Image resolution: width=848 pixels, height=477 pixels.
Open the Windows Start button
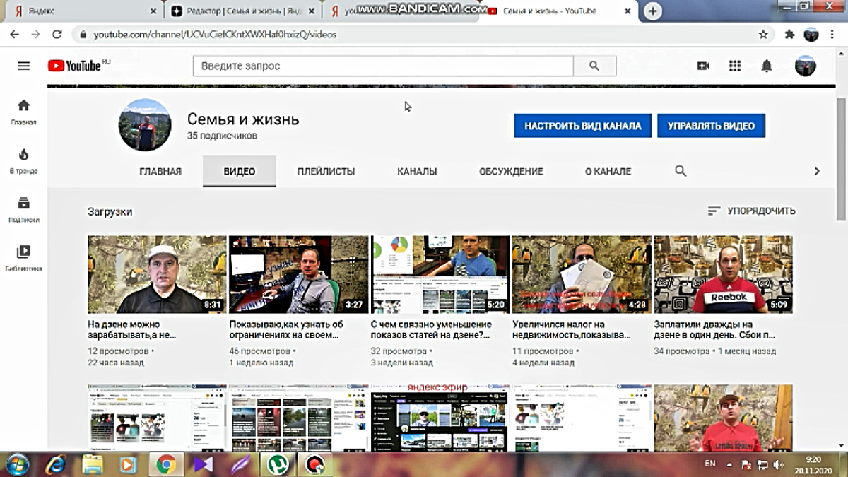click(18, 464)
